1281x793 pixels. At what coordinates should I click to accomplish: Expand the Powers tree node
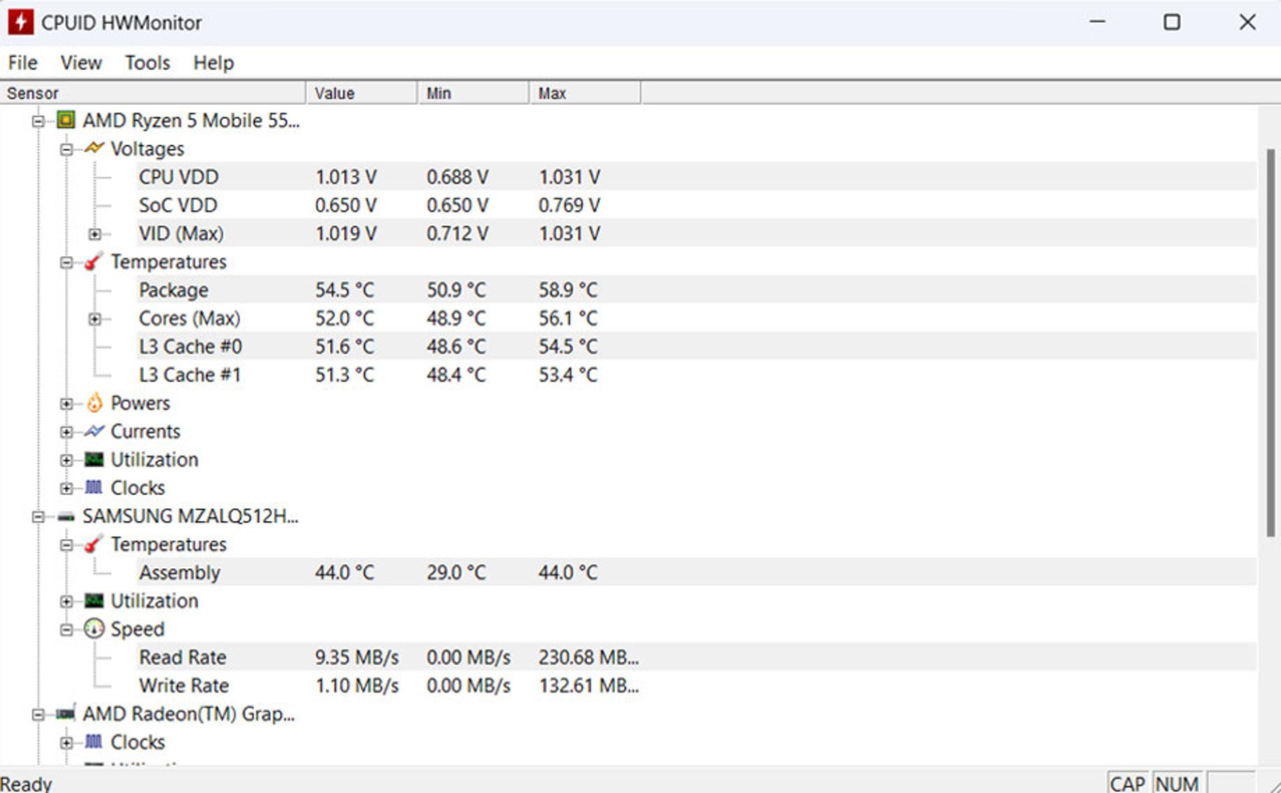click(66, 404)
